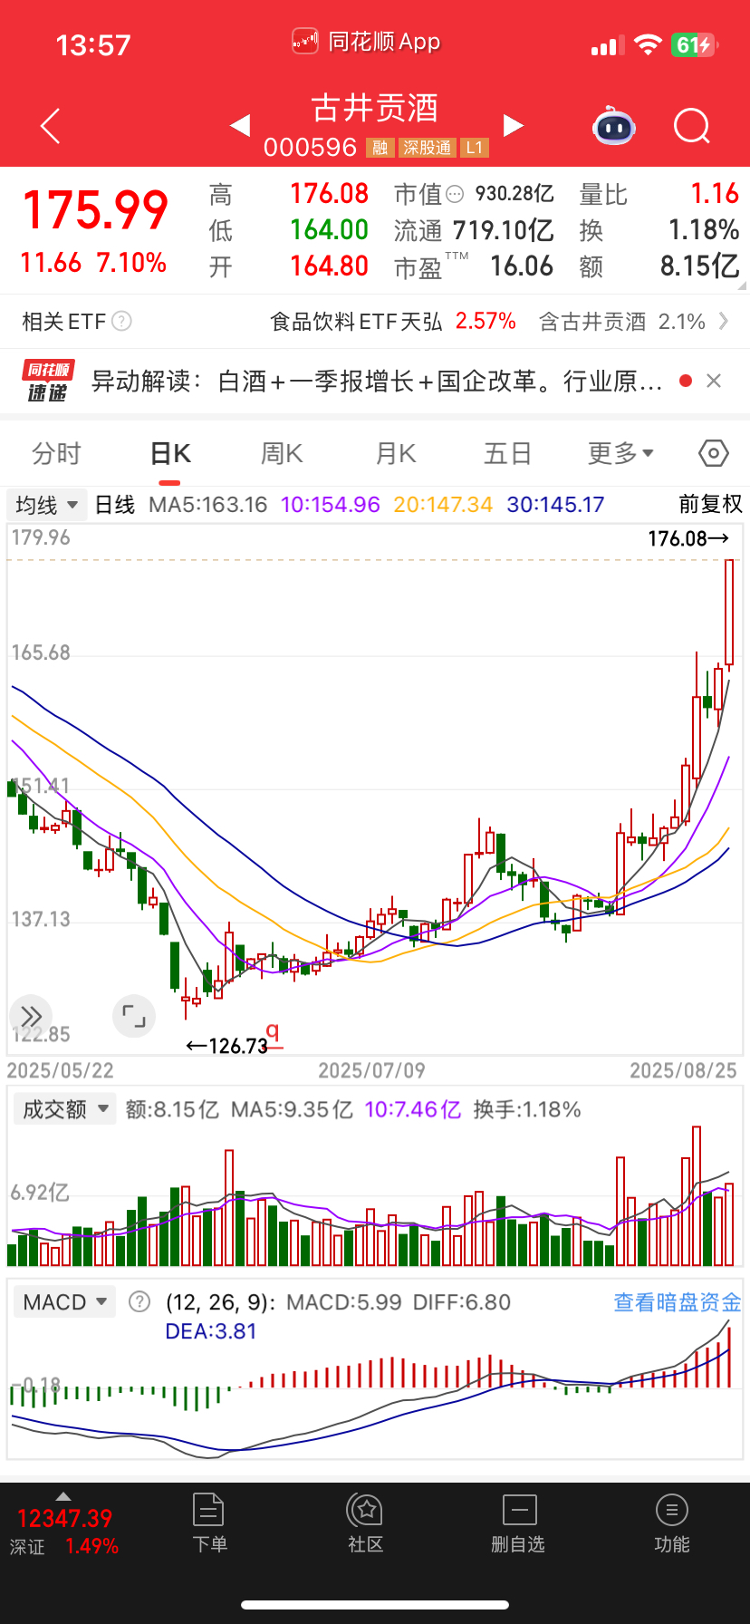Viewport: 750px width, 1624px height.
Task: Tap the 古井贡酒 stock title
Action: coord(375,108)
